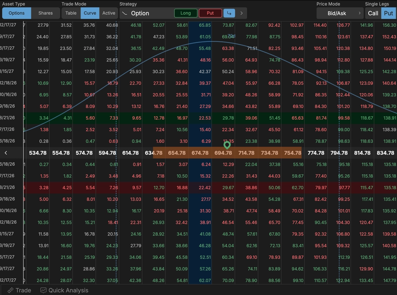This screenshot has height=295, width=397.
Task: Select the 754.78 strike price
Action: pos(293,153)
